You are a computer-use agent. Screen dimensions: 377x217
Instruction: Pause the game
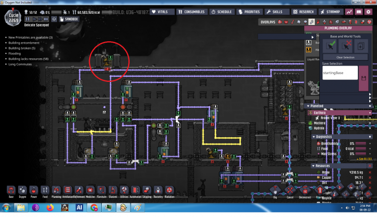27,19
